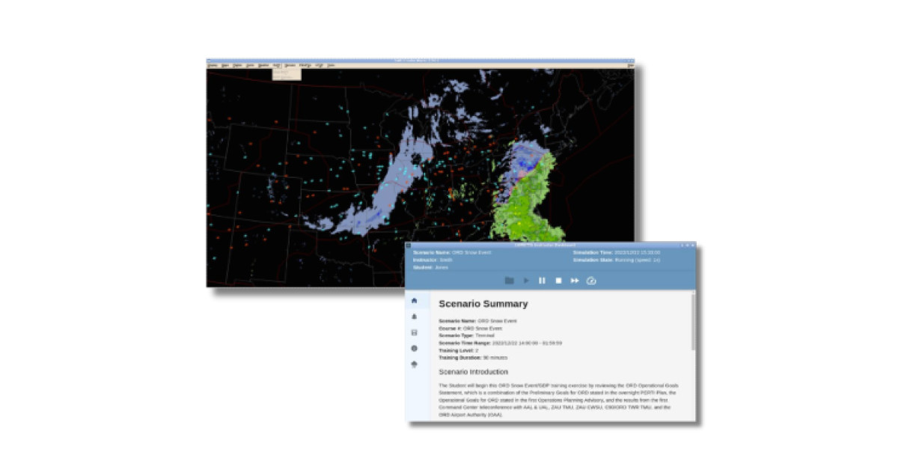Fast-forward the simulation speed
898x470 pixels.
(x=575, y=281)
